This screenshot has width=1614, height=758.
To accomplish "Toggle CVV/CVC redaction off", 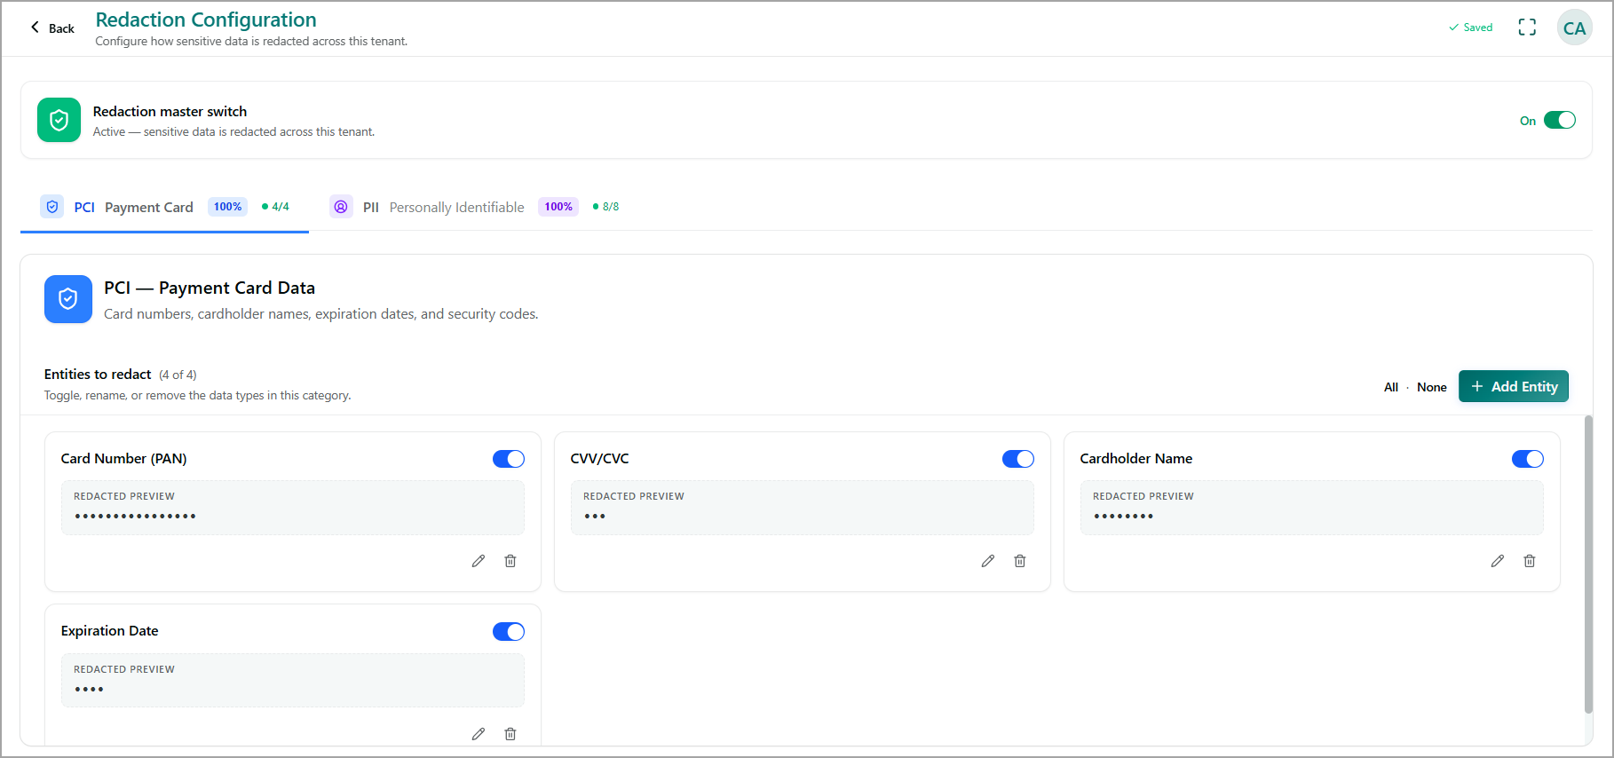I will [1018, 459].
